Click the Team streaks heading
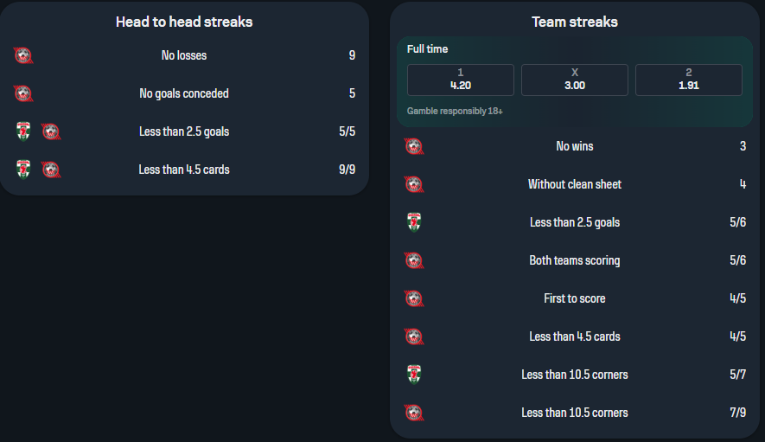765x442 pixels. [x=575, y=22]
